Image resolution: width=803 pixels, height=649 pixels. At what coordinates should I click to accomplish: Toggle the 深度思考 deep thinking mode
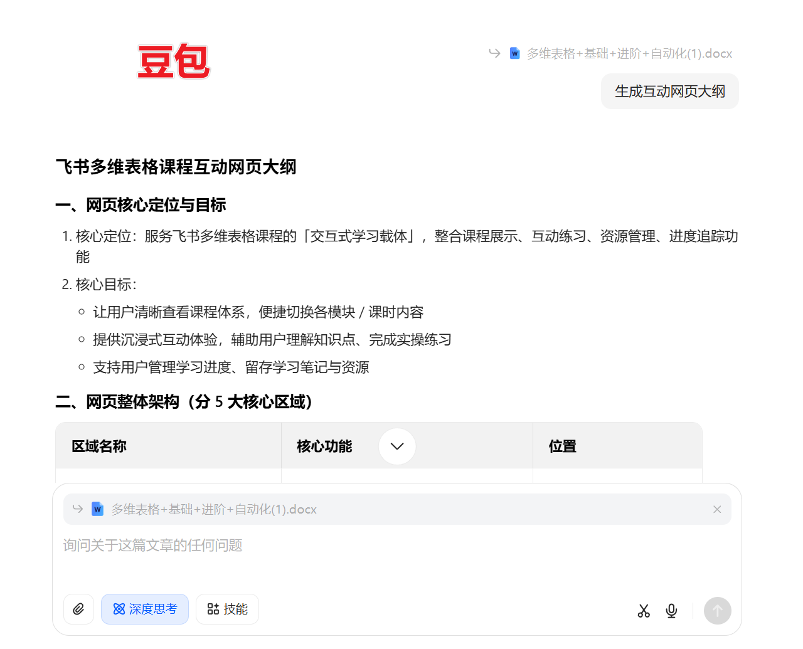coord(145,609)
